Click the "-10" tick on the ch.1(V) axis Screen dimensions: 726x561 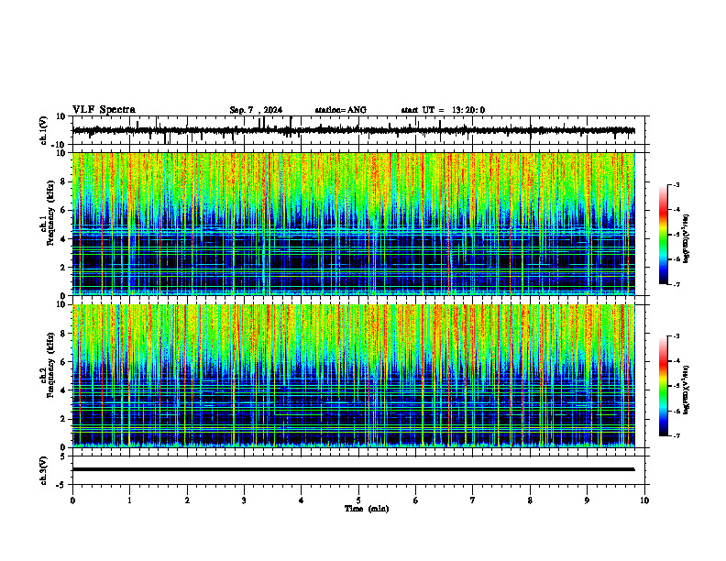[59, 145]
